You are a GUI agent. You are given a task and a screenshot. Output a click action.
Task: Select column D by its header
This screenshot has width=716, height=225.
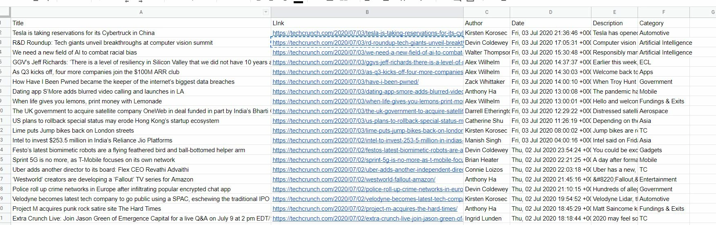[551, 12]
